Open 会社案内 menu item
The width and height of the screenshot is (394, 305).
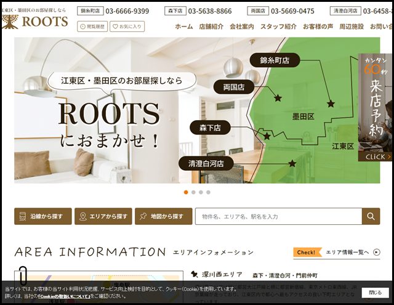click(242, 26)
